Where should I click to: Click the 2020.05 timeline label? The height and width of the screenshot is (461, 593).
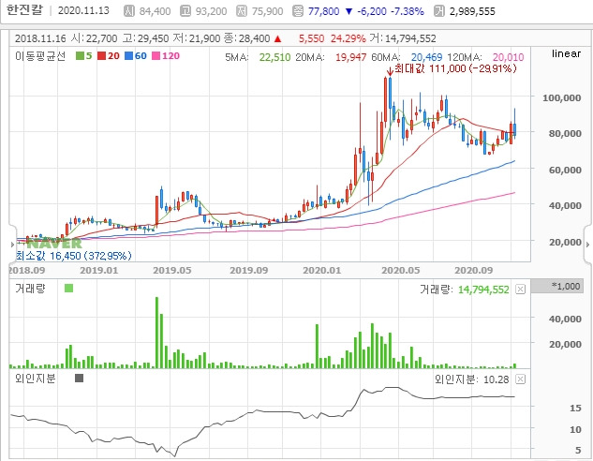(401, 271)
